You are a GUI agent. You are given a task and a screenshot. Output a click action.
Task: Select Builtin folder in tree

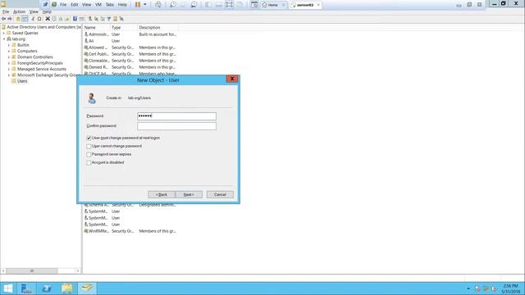23,45
